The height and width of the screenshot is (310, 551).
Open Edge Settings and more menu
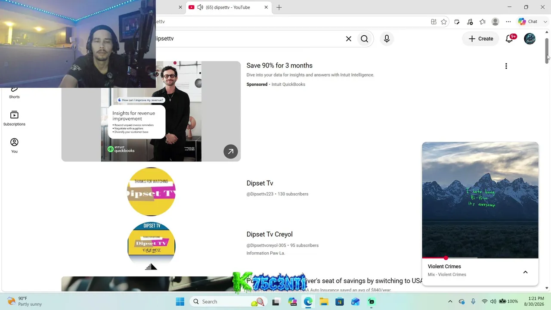point(508,22)
